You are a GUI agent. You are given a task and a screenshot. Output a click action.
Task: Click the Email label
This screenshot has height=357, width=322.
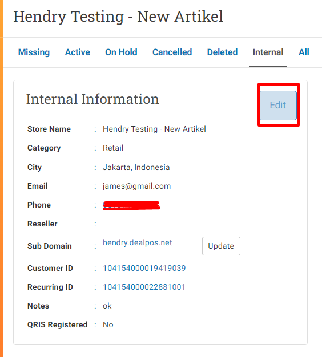[37, 186]
